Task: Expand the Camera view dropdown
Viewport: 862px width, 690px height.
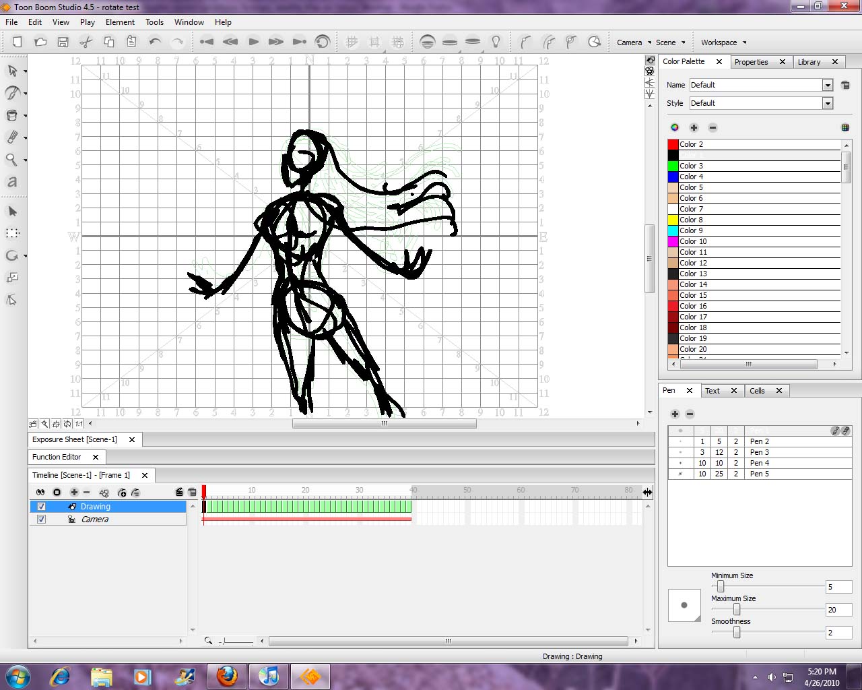Action: 634,42
